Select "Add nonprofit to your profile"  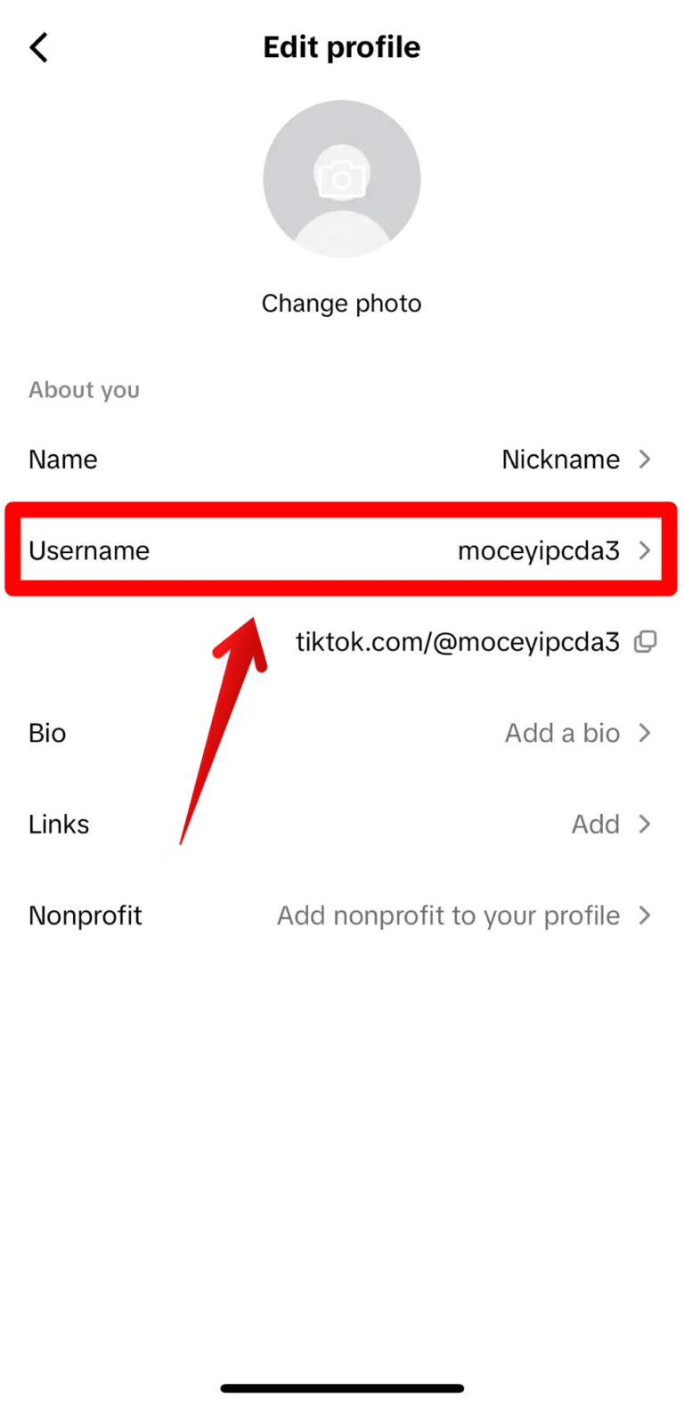click(x=448, y=915)
